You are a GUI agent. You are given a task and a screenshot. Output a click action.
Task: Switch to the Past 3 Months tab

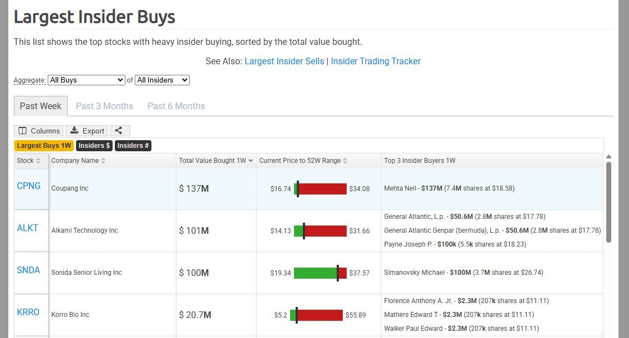pyautogui.click(x=104, y=106)
